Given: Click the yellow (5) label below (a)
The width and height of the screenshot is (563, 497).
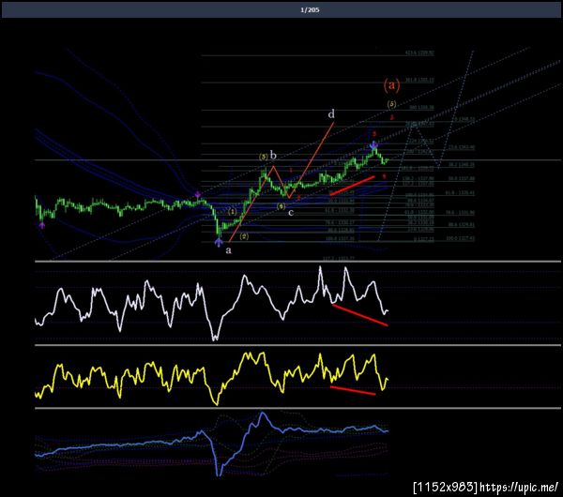Looking at the screenshot, I should (x=391, y=104).
